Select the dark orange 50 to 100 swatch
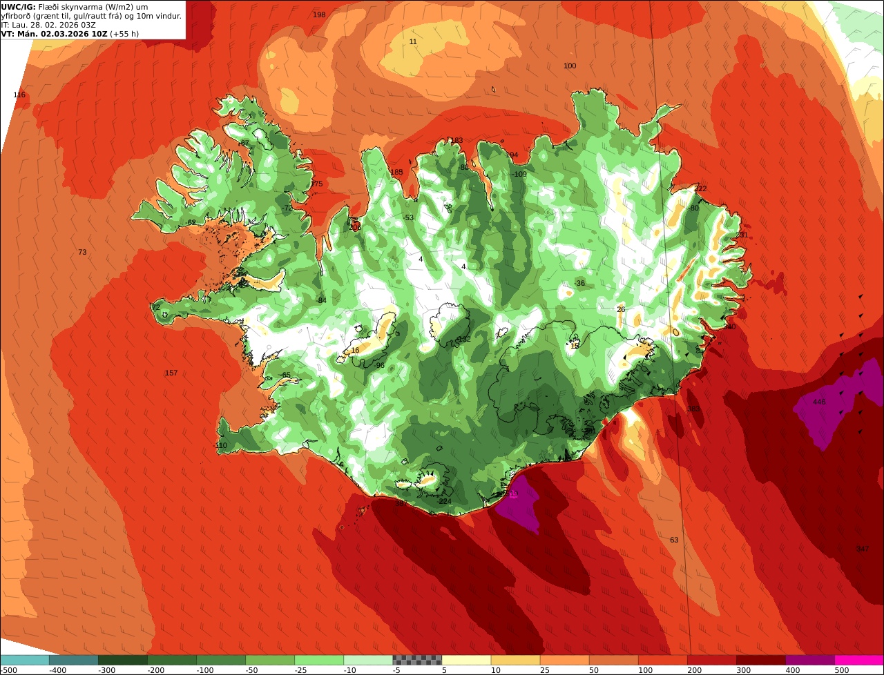884x675 pixels. pyautogui.click(x=613, y=660)
